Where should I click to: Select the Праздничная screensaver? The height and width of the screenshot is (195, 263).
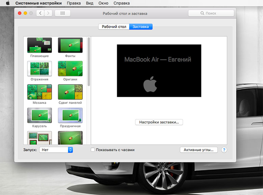point(70,115)
